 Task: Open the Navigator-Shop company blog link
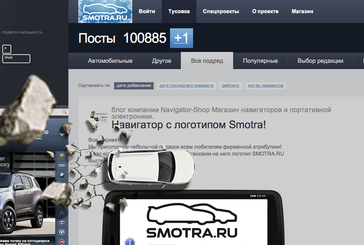[221, 113]
